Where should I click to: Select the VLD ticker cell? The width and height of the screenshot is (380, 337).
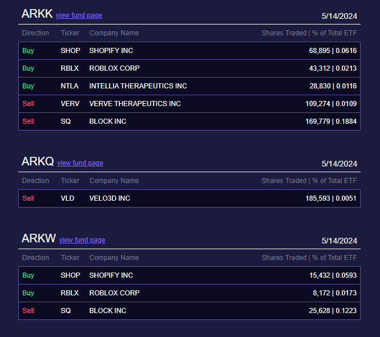(x=67, y=198)
